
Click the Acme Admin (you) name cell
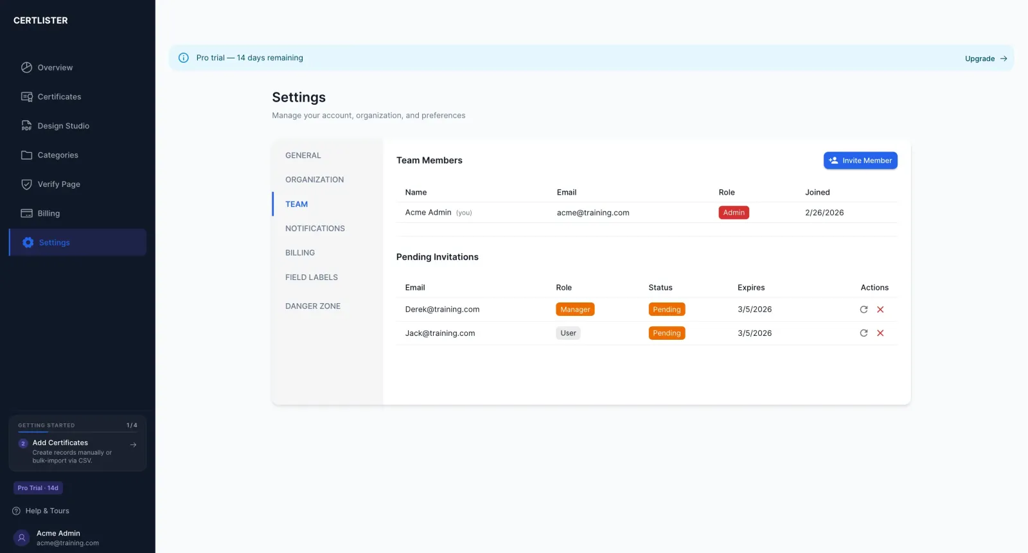point(438,213)
